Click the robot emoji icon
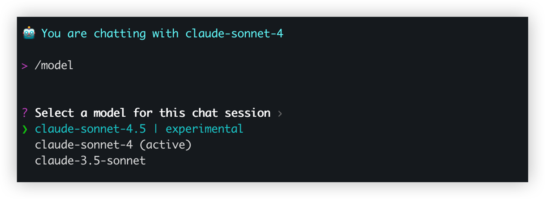This screenshot has height=199, width=545. click(x=29, y=33)
